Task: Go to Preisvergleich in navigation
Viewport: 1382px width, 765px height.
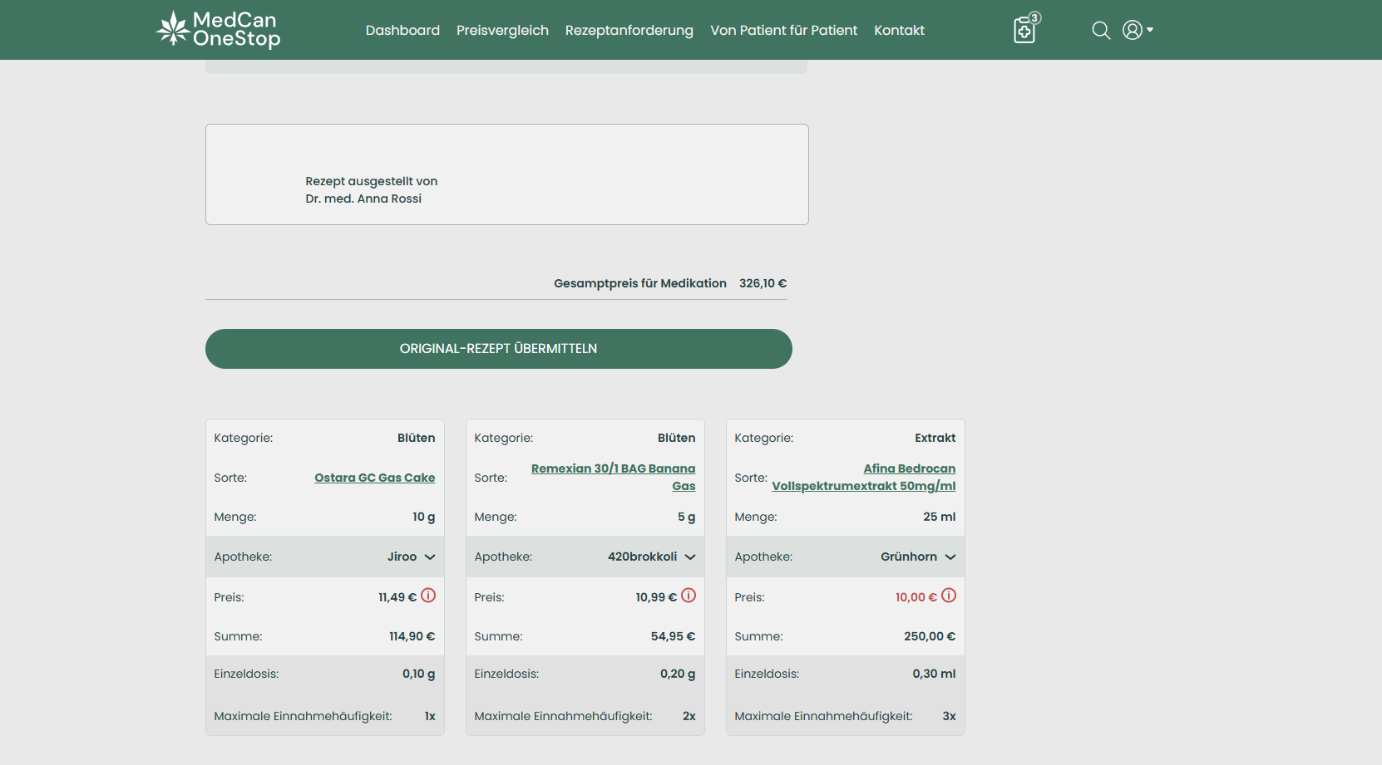Action: pyautogui.click(x=502, y=31)
